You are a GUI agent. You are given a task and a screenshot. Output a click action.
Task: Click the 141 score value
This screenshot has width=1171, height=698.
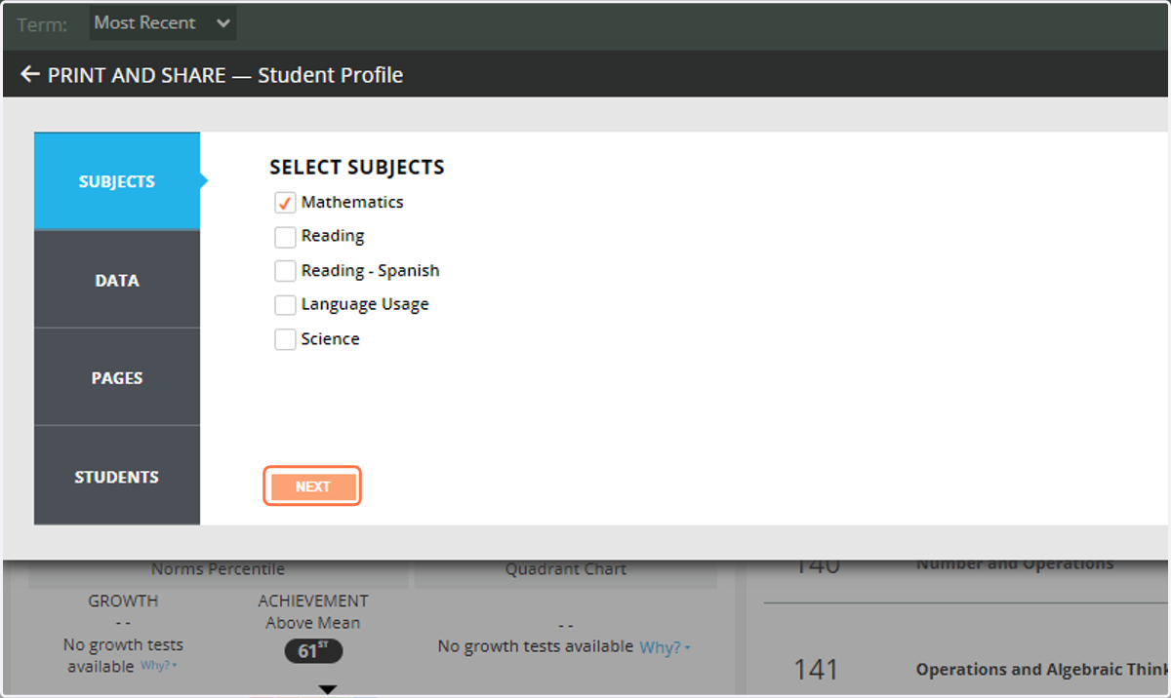816,669
